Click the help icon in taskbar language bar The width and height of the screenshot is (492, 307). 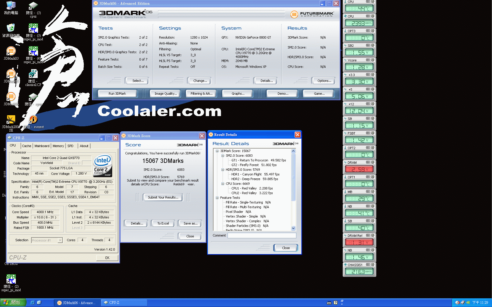[336, 303]
